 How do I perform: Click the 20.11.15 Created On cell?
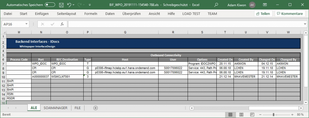tap(225, 64)
